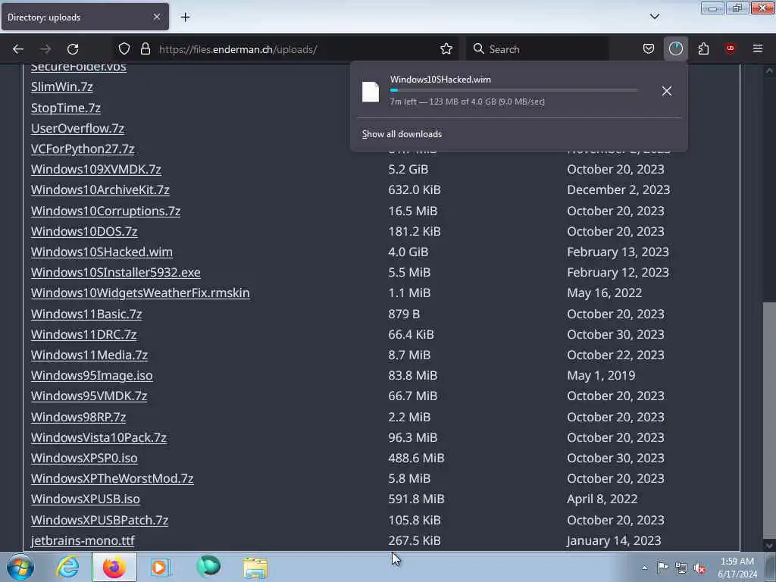This screenshot has height=582, width=776.
Task: Open Windows Explorer from the taskbar
Action: coord(255,568)
